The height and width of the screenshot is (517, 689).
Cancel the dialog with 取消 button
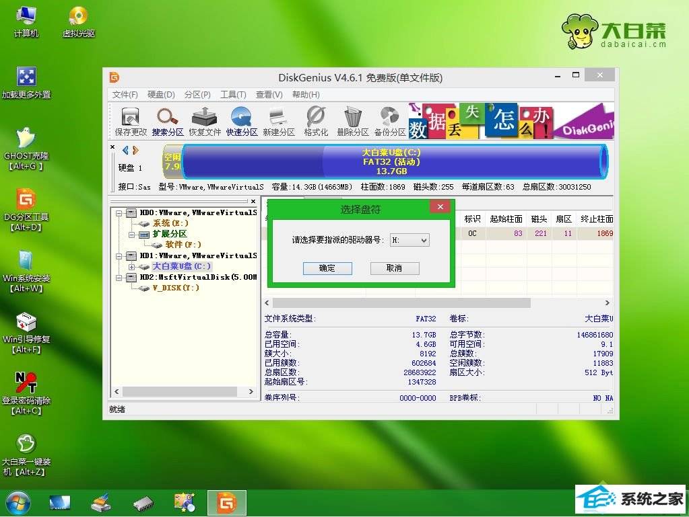[395, 268]
